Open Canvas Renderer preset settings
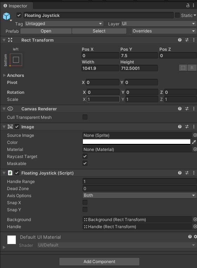The height and width of the screenshot is (268, 197). [187, 109]
